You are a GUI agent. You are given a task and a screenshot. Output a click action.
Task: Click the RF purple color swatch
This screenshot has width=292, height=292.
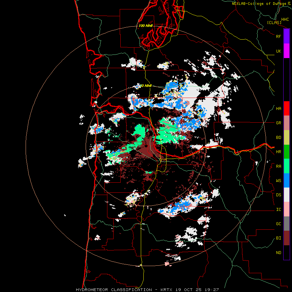286,36
